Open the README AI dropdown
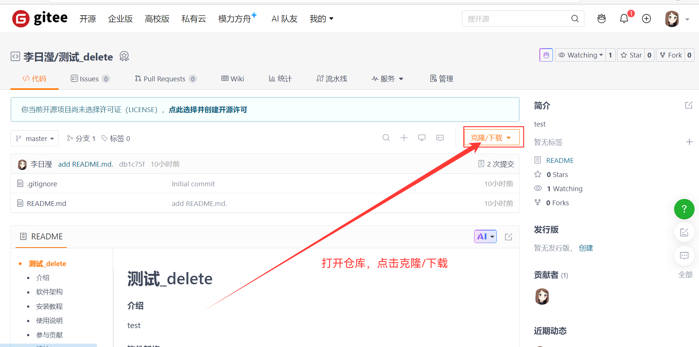This screenshot has width=699, height=347. pyautogui.click(x=485, y=236)
